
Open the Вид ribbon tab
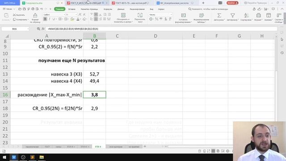[151, 9]
